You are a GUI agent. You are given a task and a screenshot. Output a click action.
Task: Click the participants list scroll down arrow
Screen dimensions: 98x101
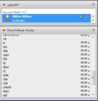pyautogui.click(x=93, y=20)
